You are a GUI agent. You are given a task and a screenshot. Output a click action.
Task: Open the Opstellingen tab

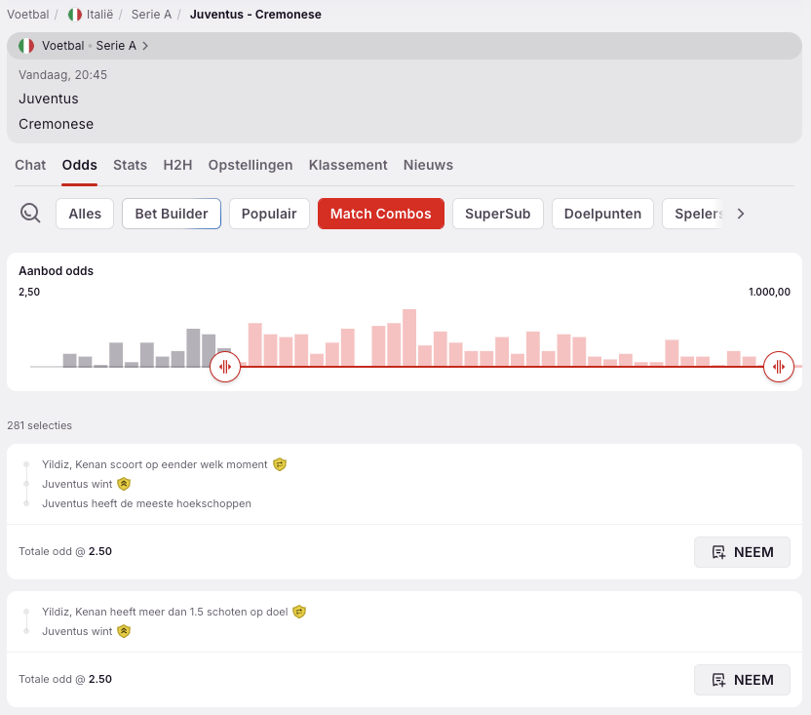pos(251,165)
